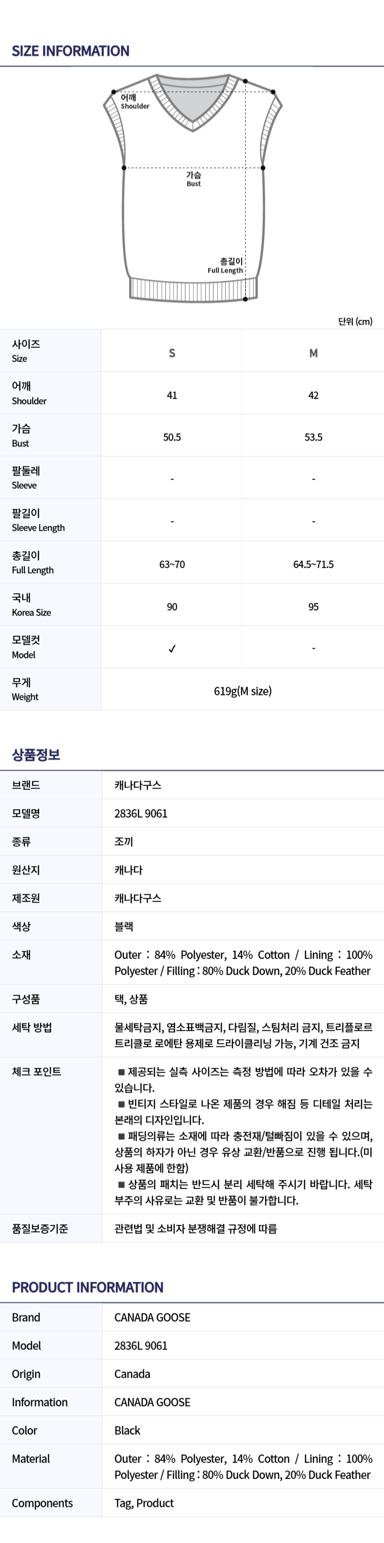Click model number 2836L 9061 in Korean table

click(141, 813)
